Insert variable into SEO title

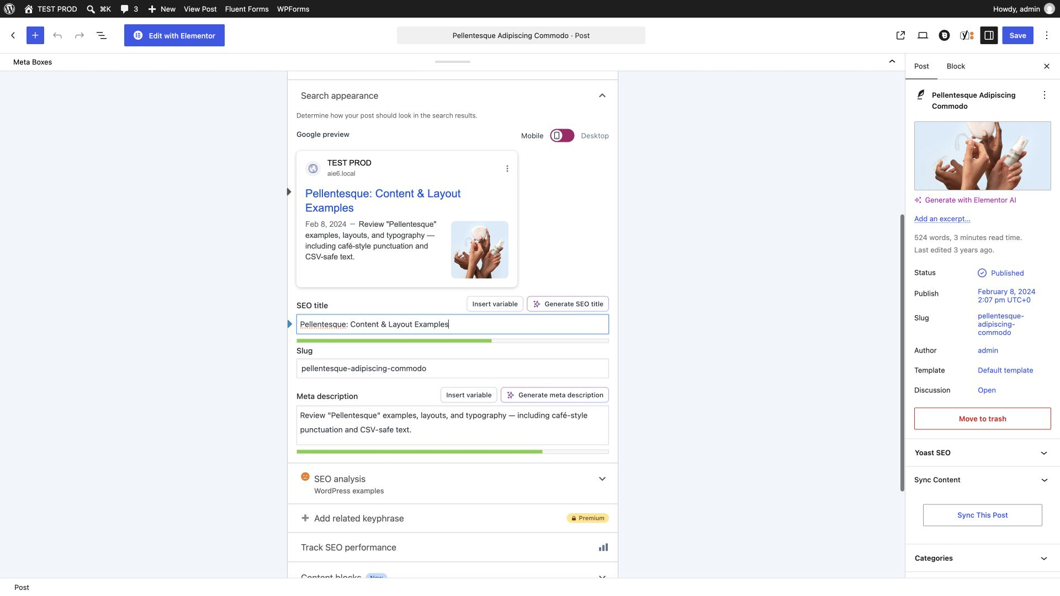[x=495, y=304]
